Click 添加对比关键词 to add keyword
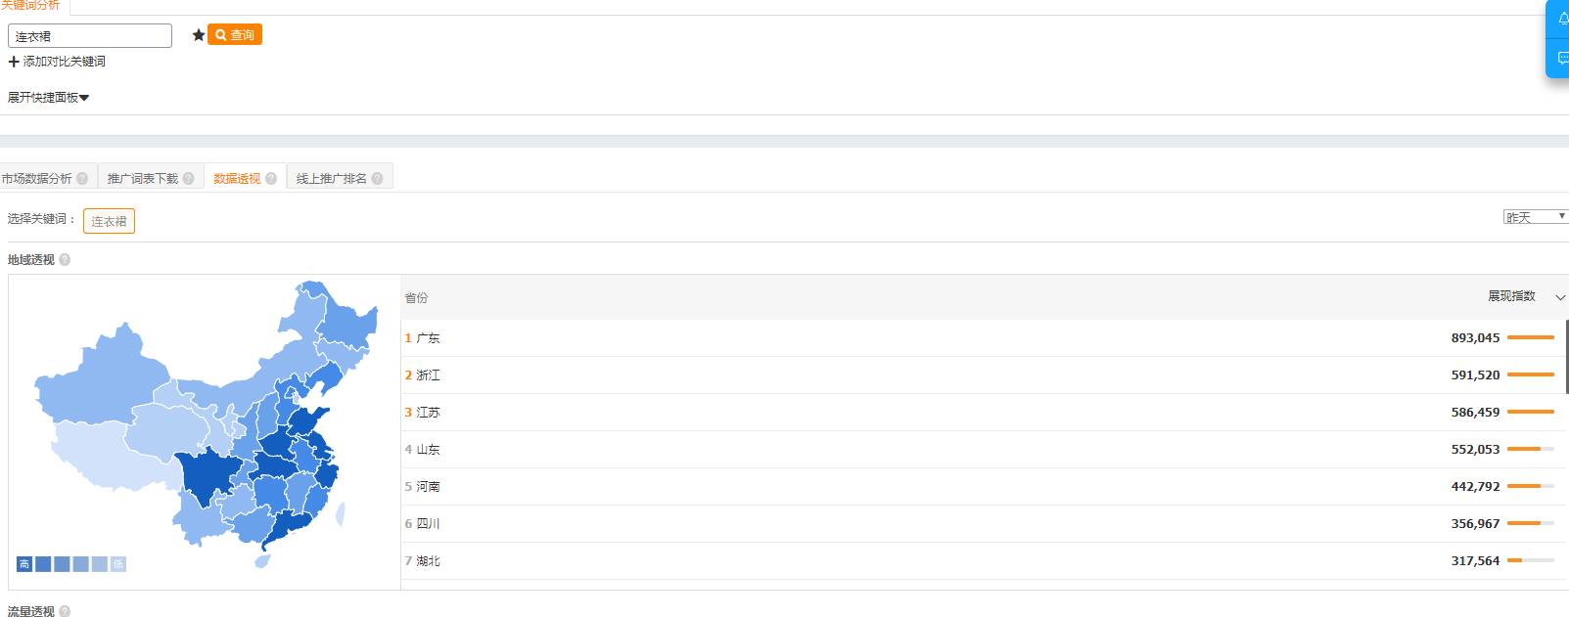 (57, 62)
